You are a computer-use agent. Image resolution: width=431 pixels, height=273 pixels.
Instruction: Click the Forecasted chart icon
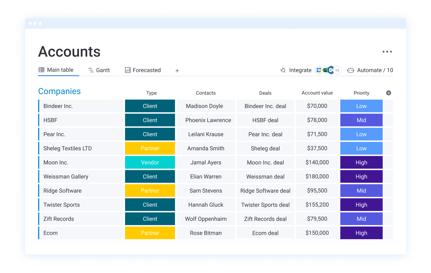128,70
